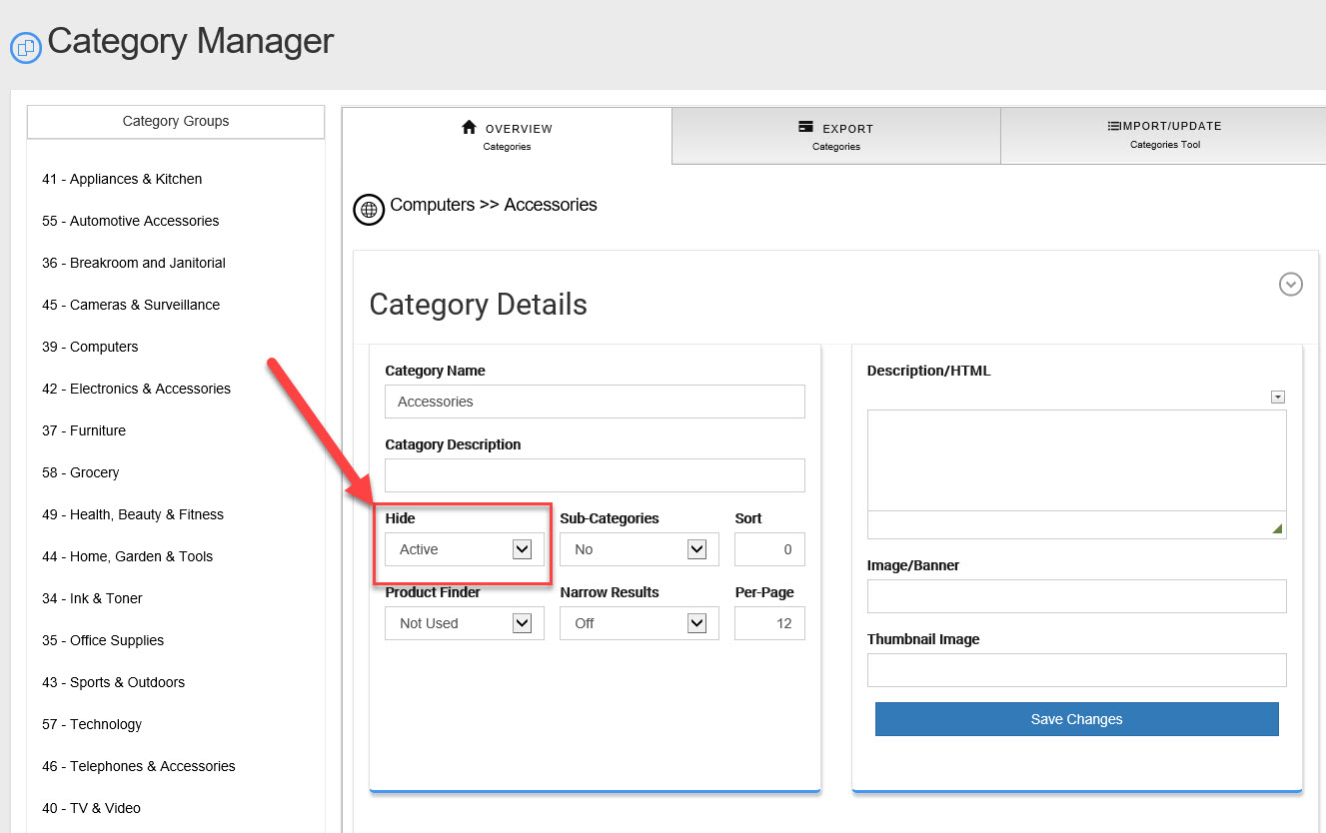This screenshot has height=833, width=1326.
Task: Click green resize handle of Description editor
Action: 1277,529
